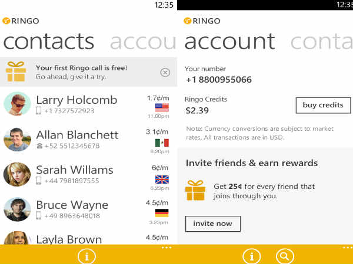Open Larry Holcomb's avatar photo
Screen dimensions: 353x264
coord(17,104)
